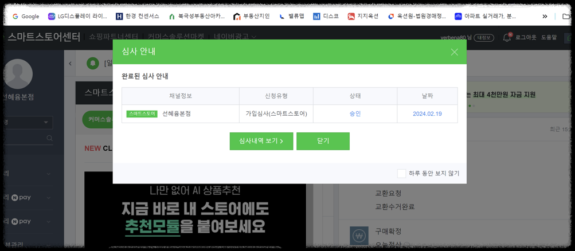Open the 부동산지인 bookmark
Screen dimensions: 575x251
click(252, 16)
